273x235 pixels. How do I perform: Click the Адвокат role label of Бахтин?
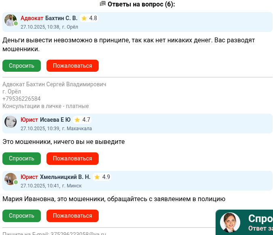point(32,18)
